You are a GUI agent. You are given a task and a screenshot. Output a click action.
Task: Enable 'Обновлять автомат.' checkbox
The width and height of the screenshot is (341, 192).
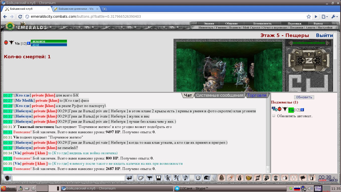[x=274, y=116]
